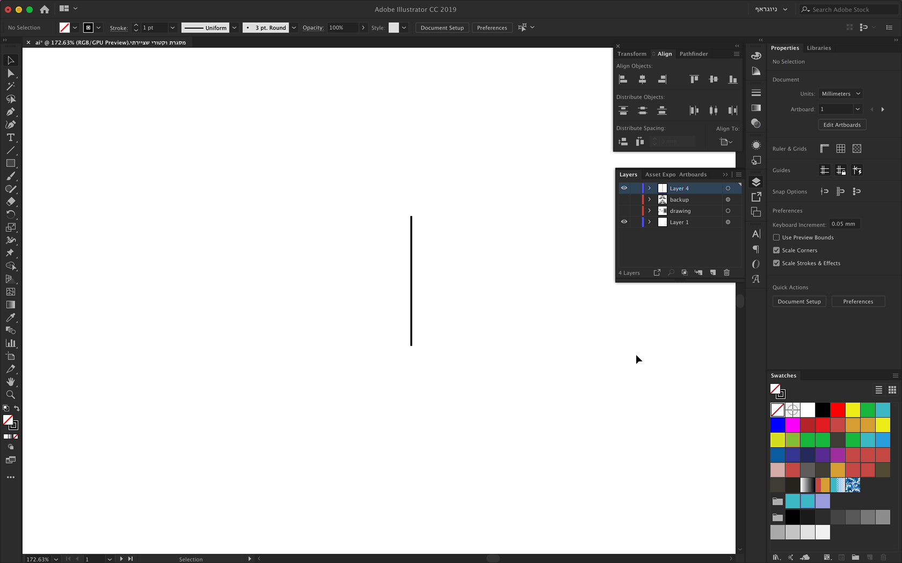The width and height of the screenshot is (902, 563).
Task: Open the Uniform variable width profile dropdown
Action: [234, 28]
